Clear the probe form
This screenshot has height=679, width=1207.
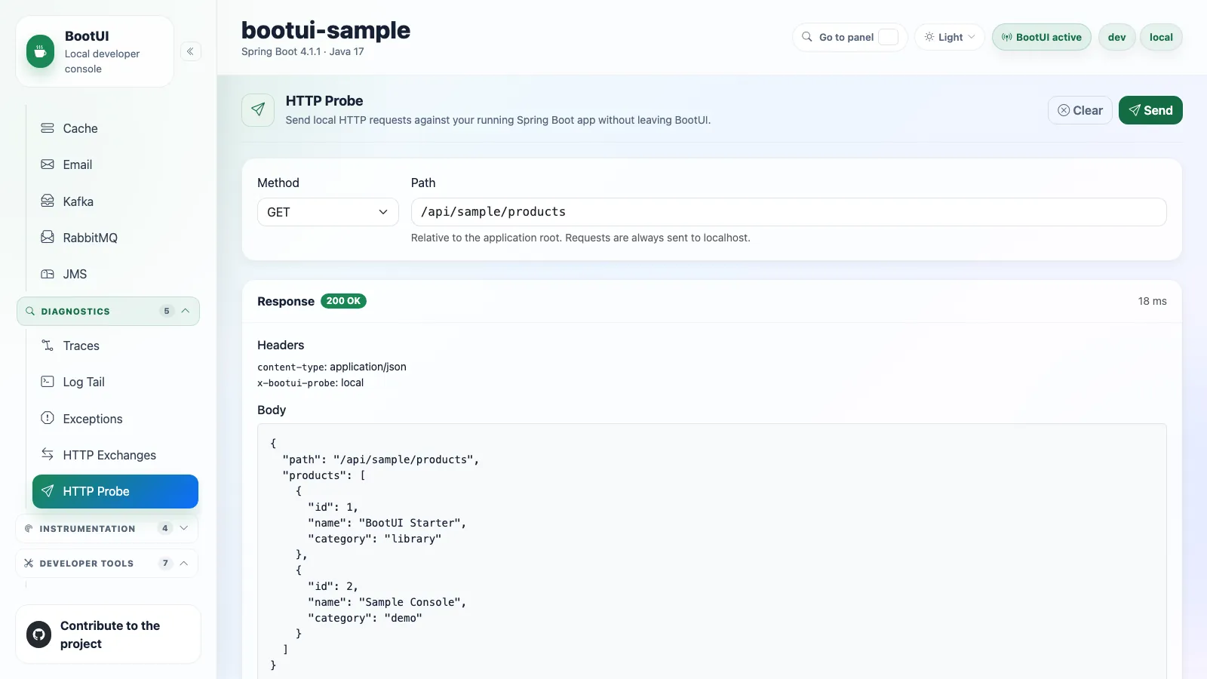[x=1080, y=110]
